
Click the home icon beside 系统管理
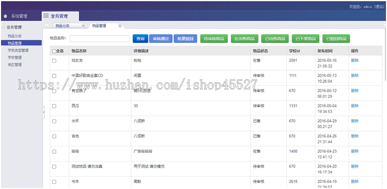(x=5, y=17)
